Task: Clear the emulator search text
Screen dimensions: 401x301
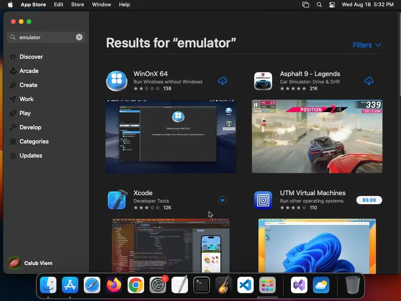Action: [79, 37]
